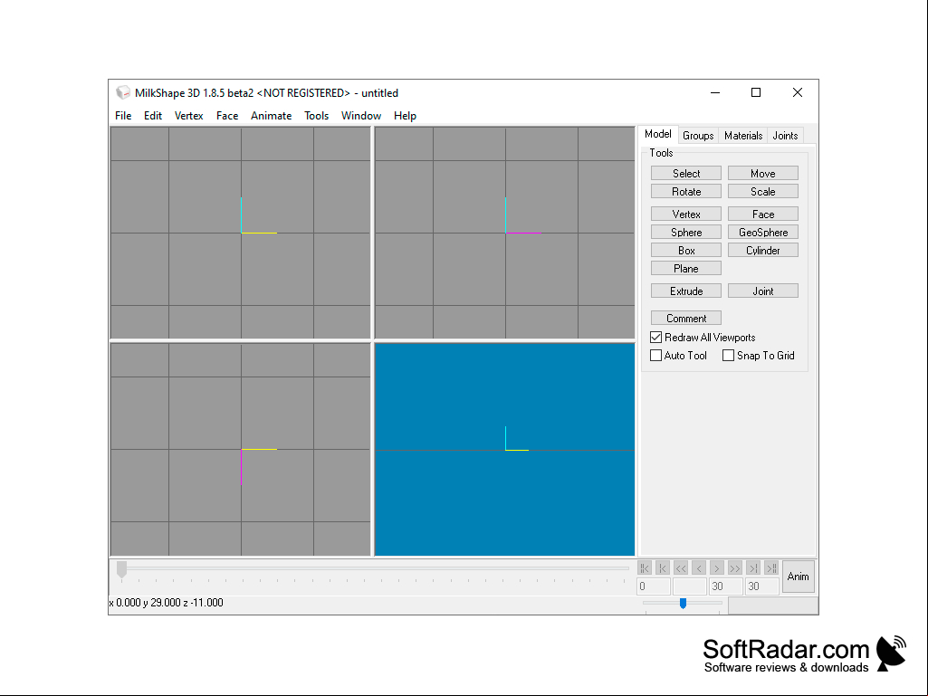928x696 pixels.
Task: Choose the Sphere primitive tool
Action: click(x=686, y=233)
